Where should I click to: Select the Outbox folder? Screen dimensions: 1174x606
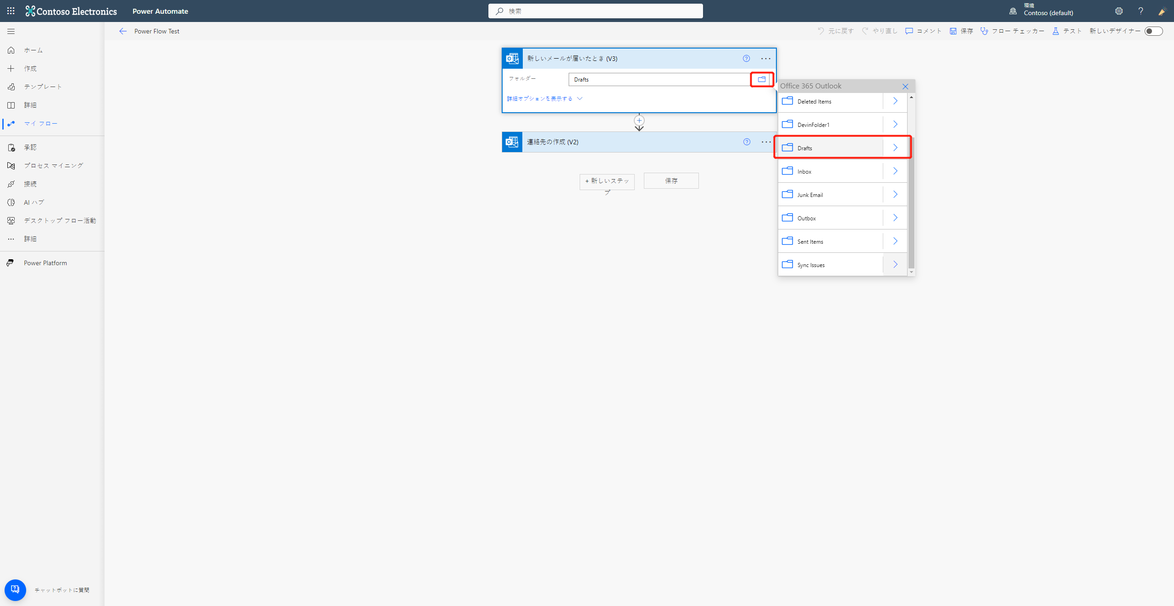pos(831,218)
